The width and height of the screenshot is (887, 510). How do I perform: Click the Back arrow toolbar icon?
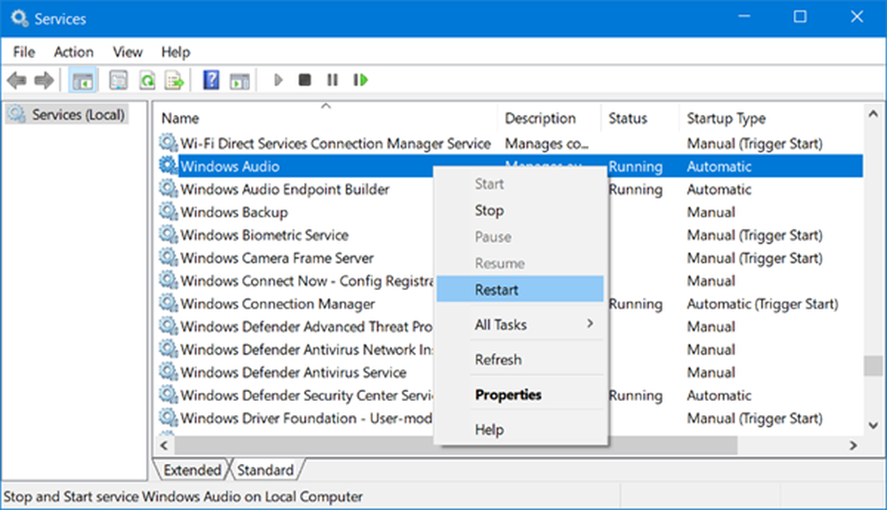pyautogui.click(x=17, y=81)
